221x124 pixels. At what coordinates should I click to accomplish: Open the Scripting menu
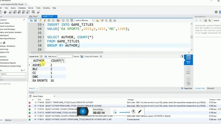(46, 8)
